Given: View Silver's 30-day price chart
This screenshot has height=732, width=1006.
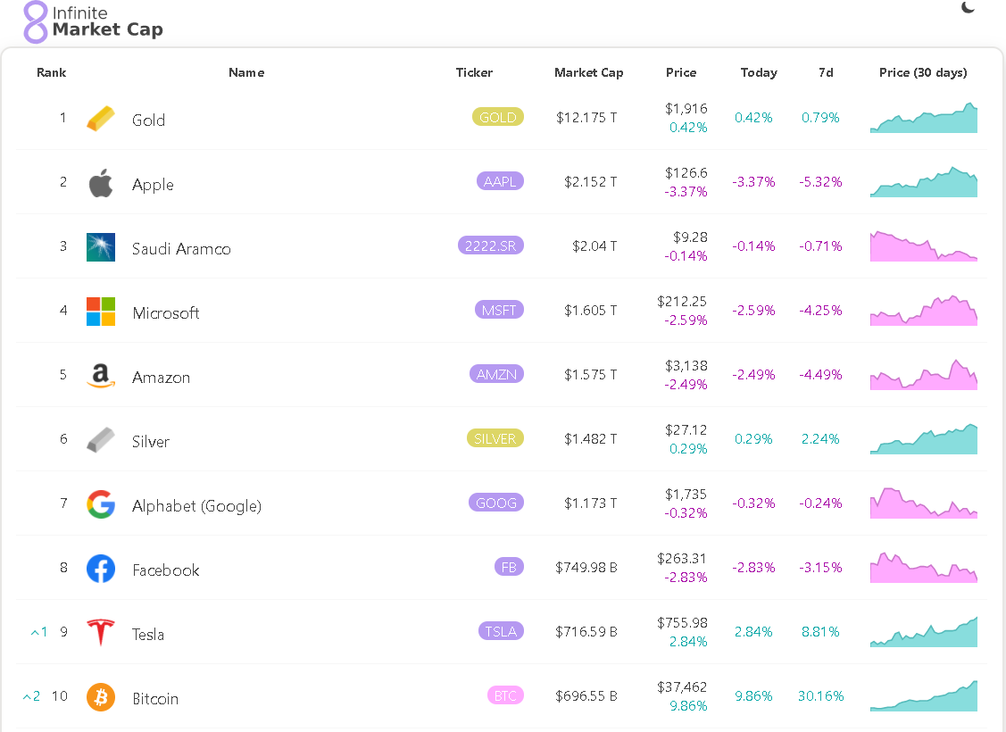Looking at the screenshot, I should 924,438.
